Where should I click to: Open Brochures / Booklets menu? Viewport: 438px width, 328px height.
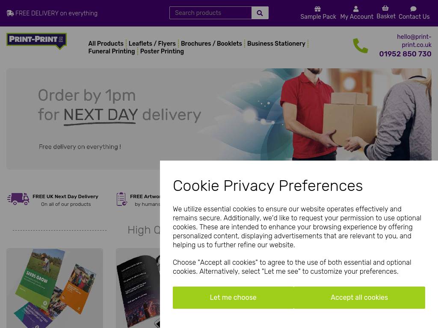211,44
